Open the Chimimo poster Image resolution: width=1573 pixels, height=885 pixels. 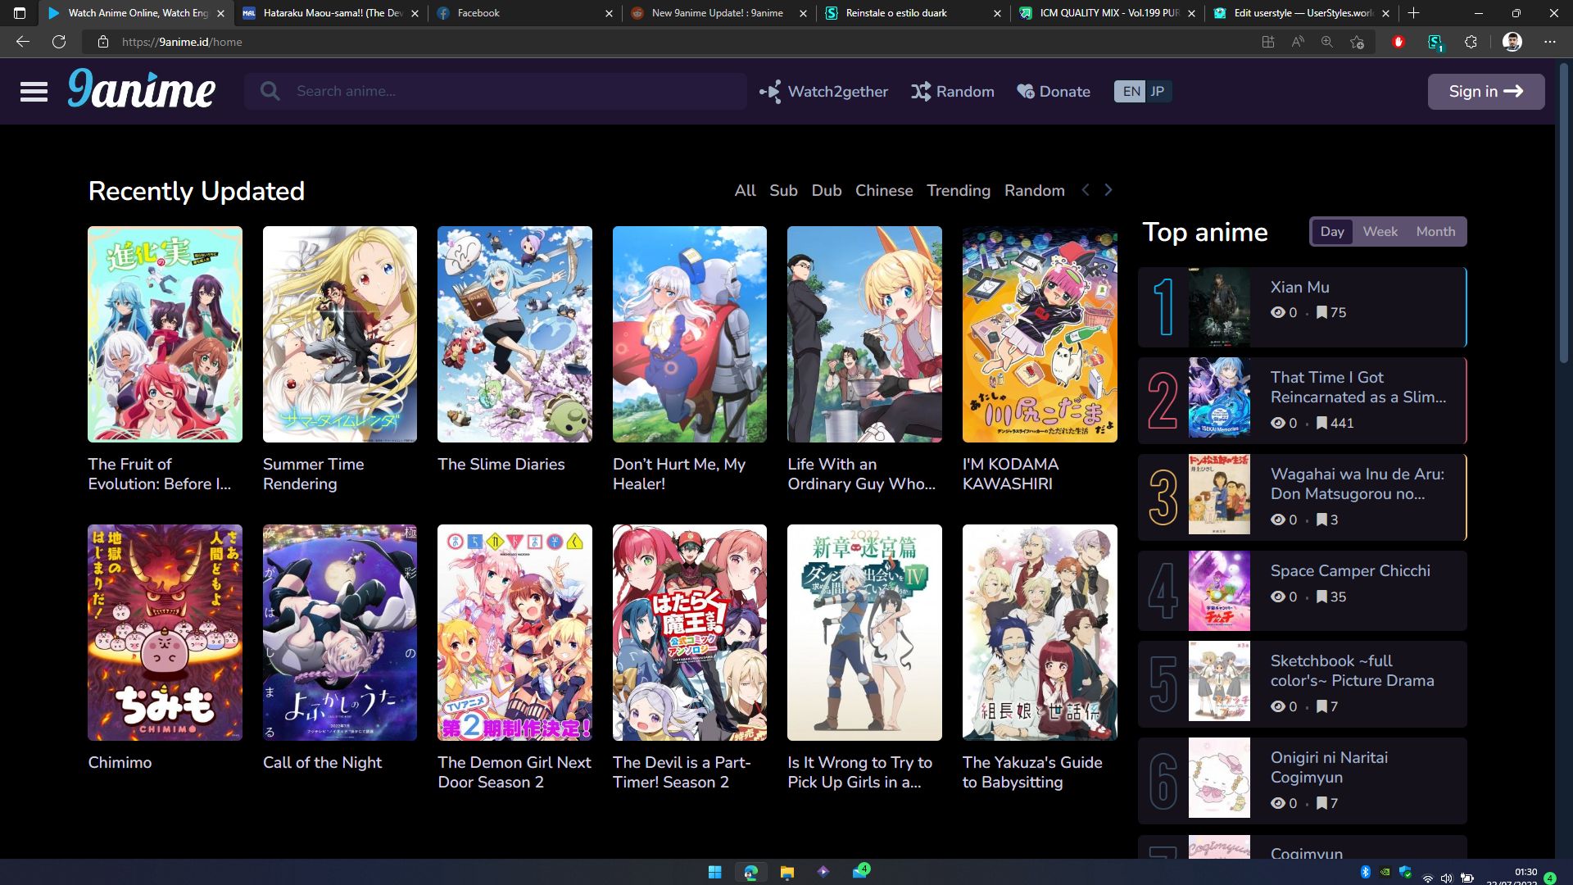click(165, 633)
